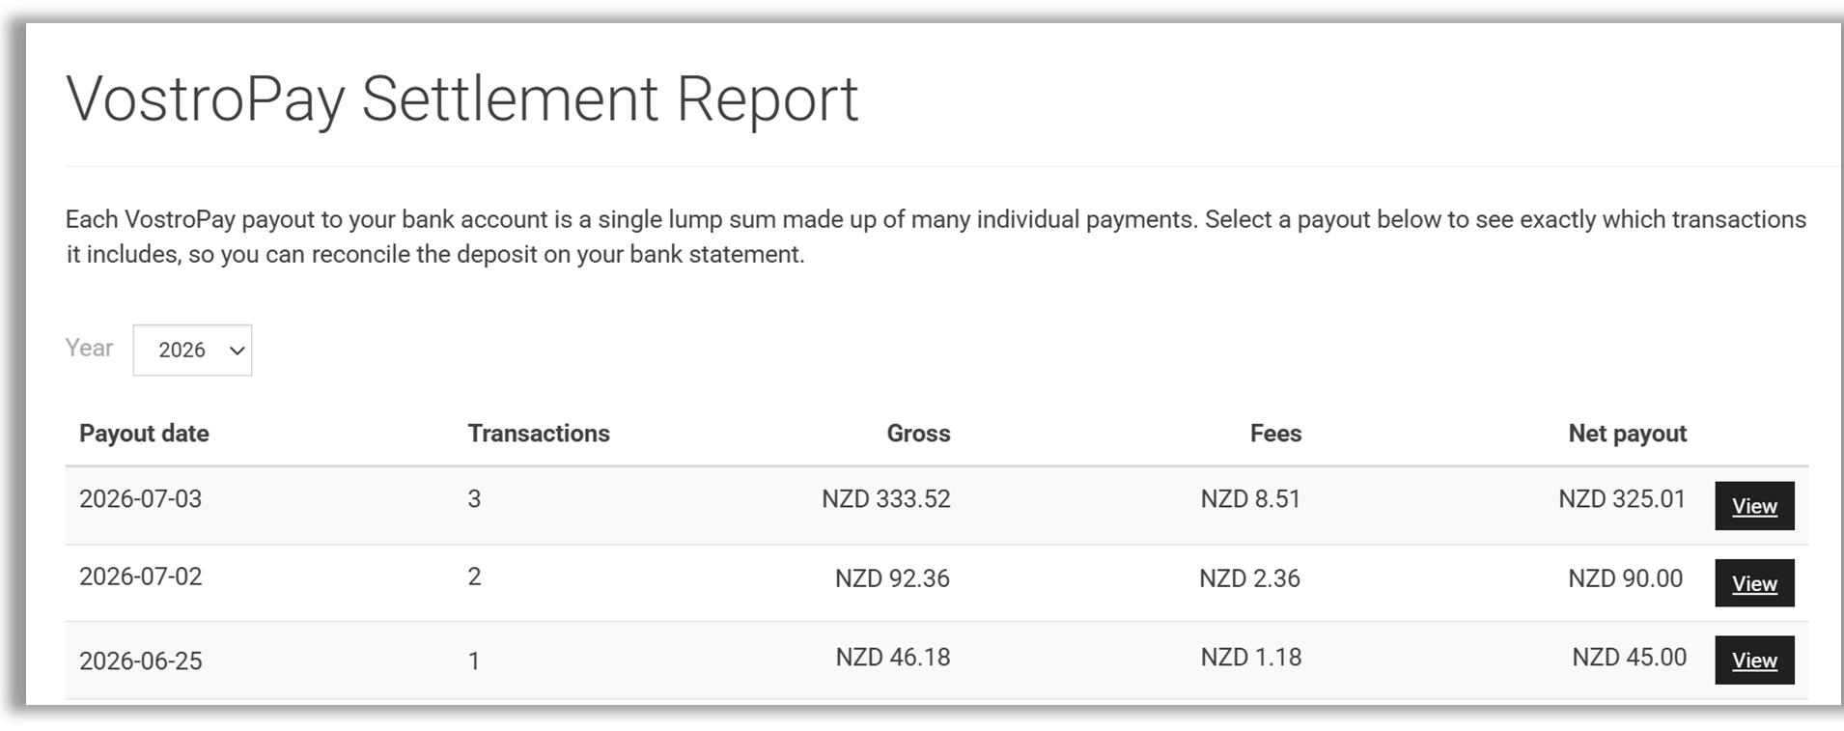Click the NZD 325.01 net payout amount
The width and height of the screenshot is (1844, 731).
(x=1622, y=499)
